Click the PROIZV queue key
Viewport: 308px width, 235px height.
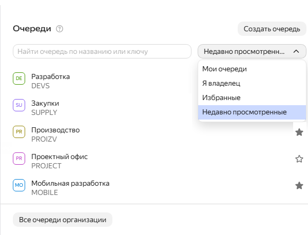tap(44, 139)
